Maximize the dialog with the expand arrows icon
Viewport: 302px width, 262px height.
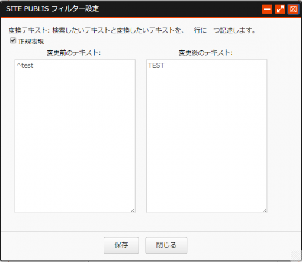point(280,9)
